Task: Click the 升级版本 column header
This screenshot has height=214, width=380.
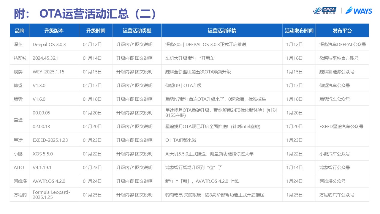Action: (54, 31)
